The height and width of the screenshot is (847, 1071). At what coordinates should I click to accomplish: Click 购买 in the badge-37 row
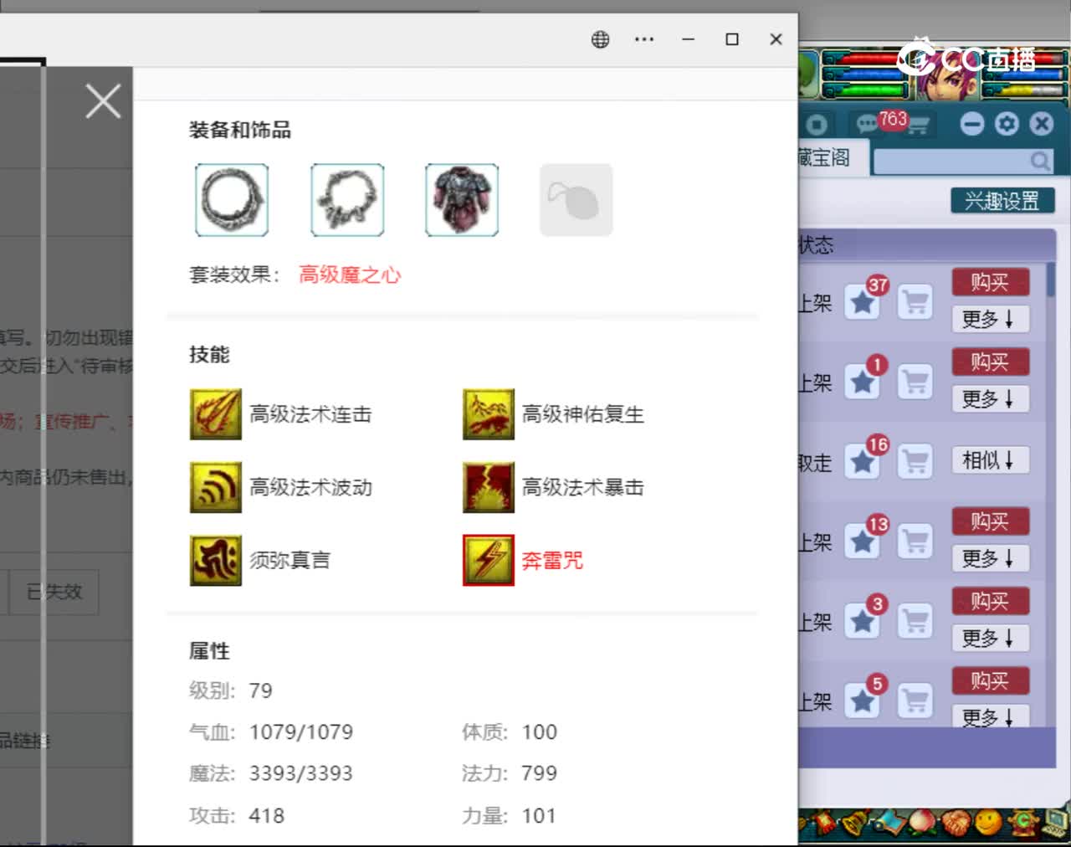pyautogui.click(x=991, y=283)
